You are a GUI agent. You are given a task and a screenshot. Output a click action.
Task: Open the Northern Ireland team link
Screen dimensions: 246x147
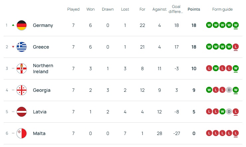pos(43,69)
